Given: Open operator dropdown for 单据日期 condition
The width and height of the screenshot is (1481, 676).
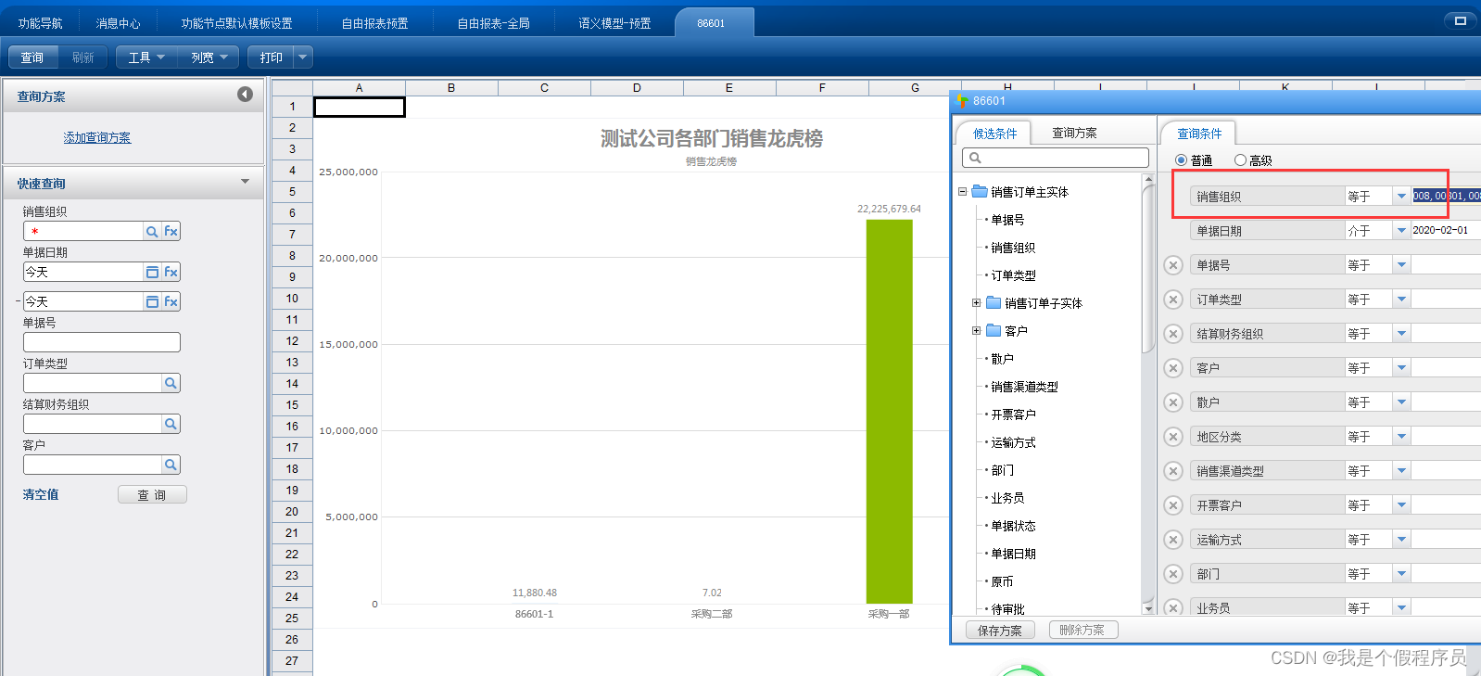Looking at the screenshot, I should pyautogui.click(x=1401, y=231).
